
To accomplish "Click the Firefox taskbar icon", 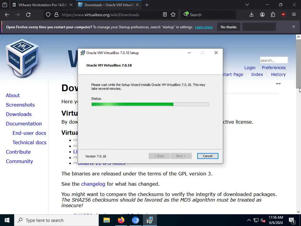I will click(121, 220).
